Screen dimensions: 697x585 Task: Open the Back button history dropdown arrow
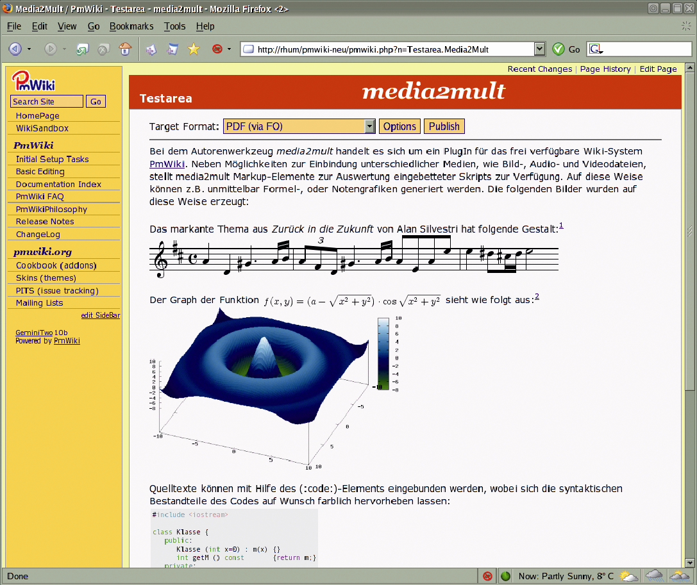point(29,49)
